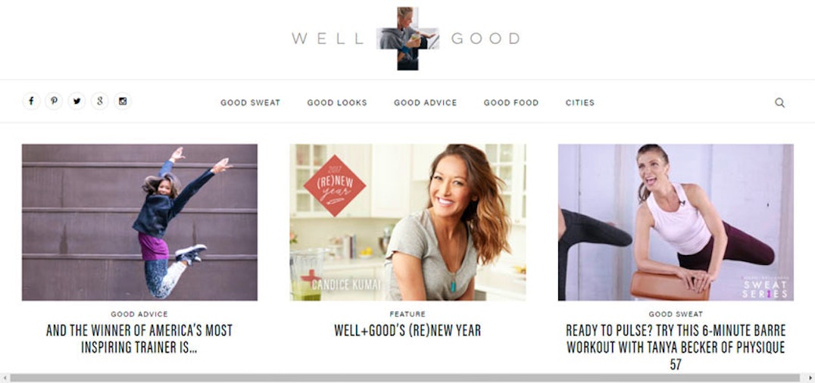Open the Pinterest social icon
815x383 pixels.
(54, 101)
